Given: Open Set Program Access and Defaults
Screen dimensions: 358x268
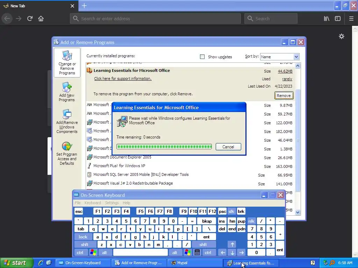Looking at the screenshot, I should (67, 154).
